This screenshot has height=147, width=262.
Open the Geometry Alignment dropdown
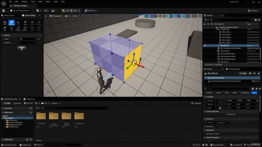222,122
